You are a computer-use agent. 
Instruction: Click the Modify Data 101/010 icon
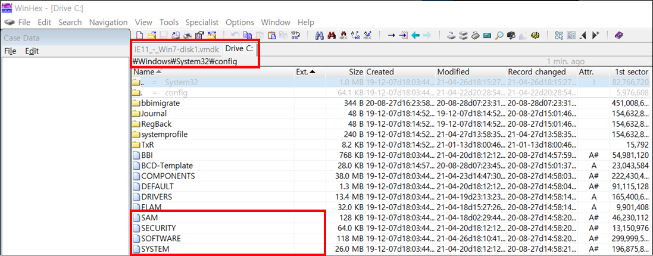[295, 35]
